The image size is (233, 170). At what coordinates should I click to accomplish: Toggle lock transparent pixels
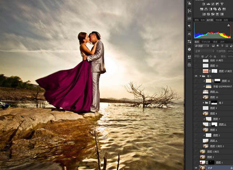tap(202, 56)
